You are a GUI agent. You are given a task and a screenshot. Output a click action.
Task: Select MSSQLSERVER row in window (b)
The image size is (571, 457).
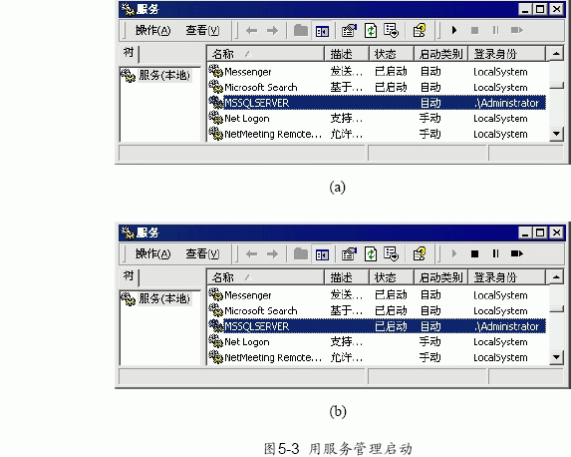[378, 326]
